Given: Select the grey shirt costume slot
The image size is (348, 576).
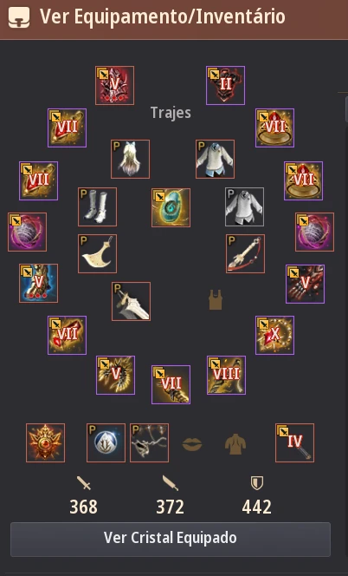Looking at the screenshot, I should pos(245,206).
